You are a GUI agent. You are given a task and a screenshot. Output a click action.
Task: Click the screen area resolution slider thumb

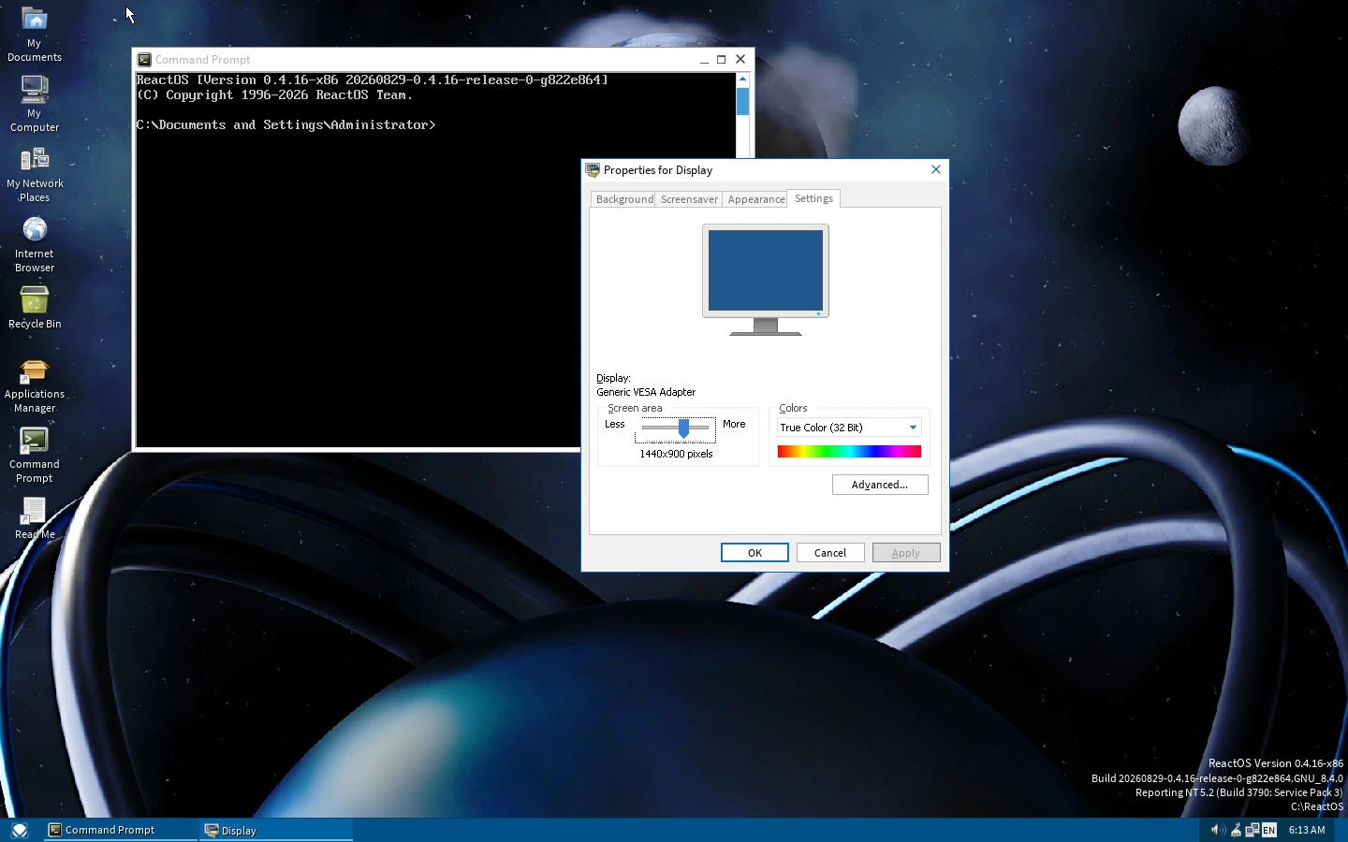(684, 428)
